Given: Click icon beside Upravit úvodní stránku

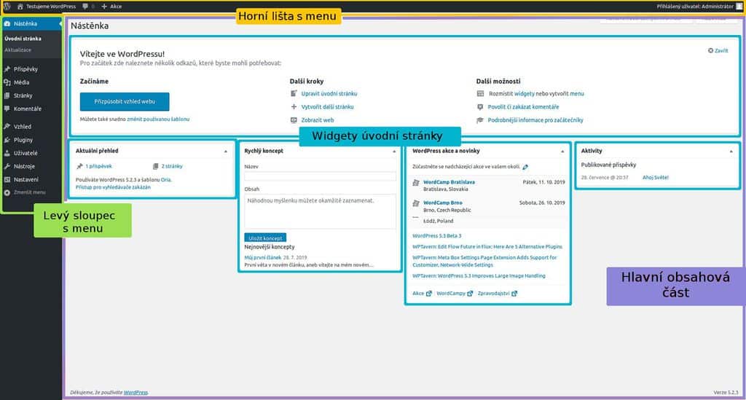Looking at the screenshot, I should 294,94.
